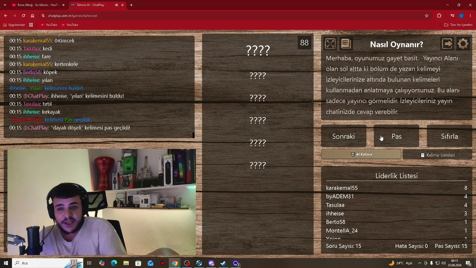Open the media control icon in Chrome toolbar
Screen dimensions: 476x268
point(452,16)
